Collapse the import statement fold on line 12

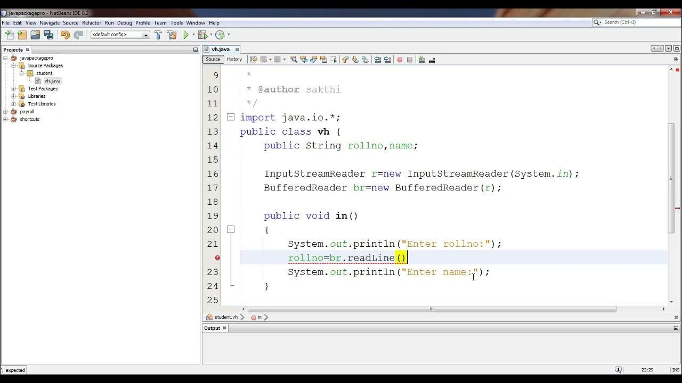point(231,117)
